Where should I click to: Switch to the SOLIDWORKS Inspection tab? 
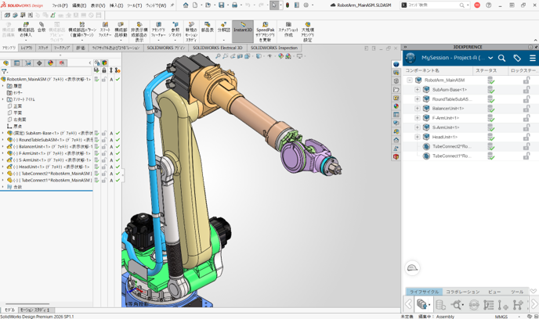point(274,48)
